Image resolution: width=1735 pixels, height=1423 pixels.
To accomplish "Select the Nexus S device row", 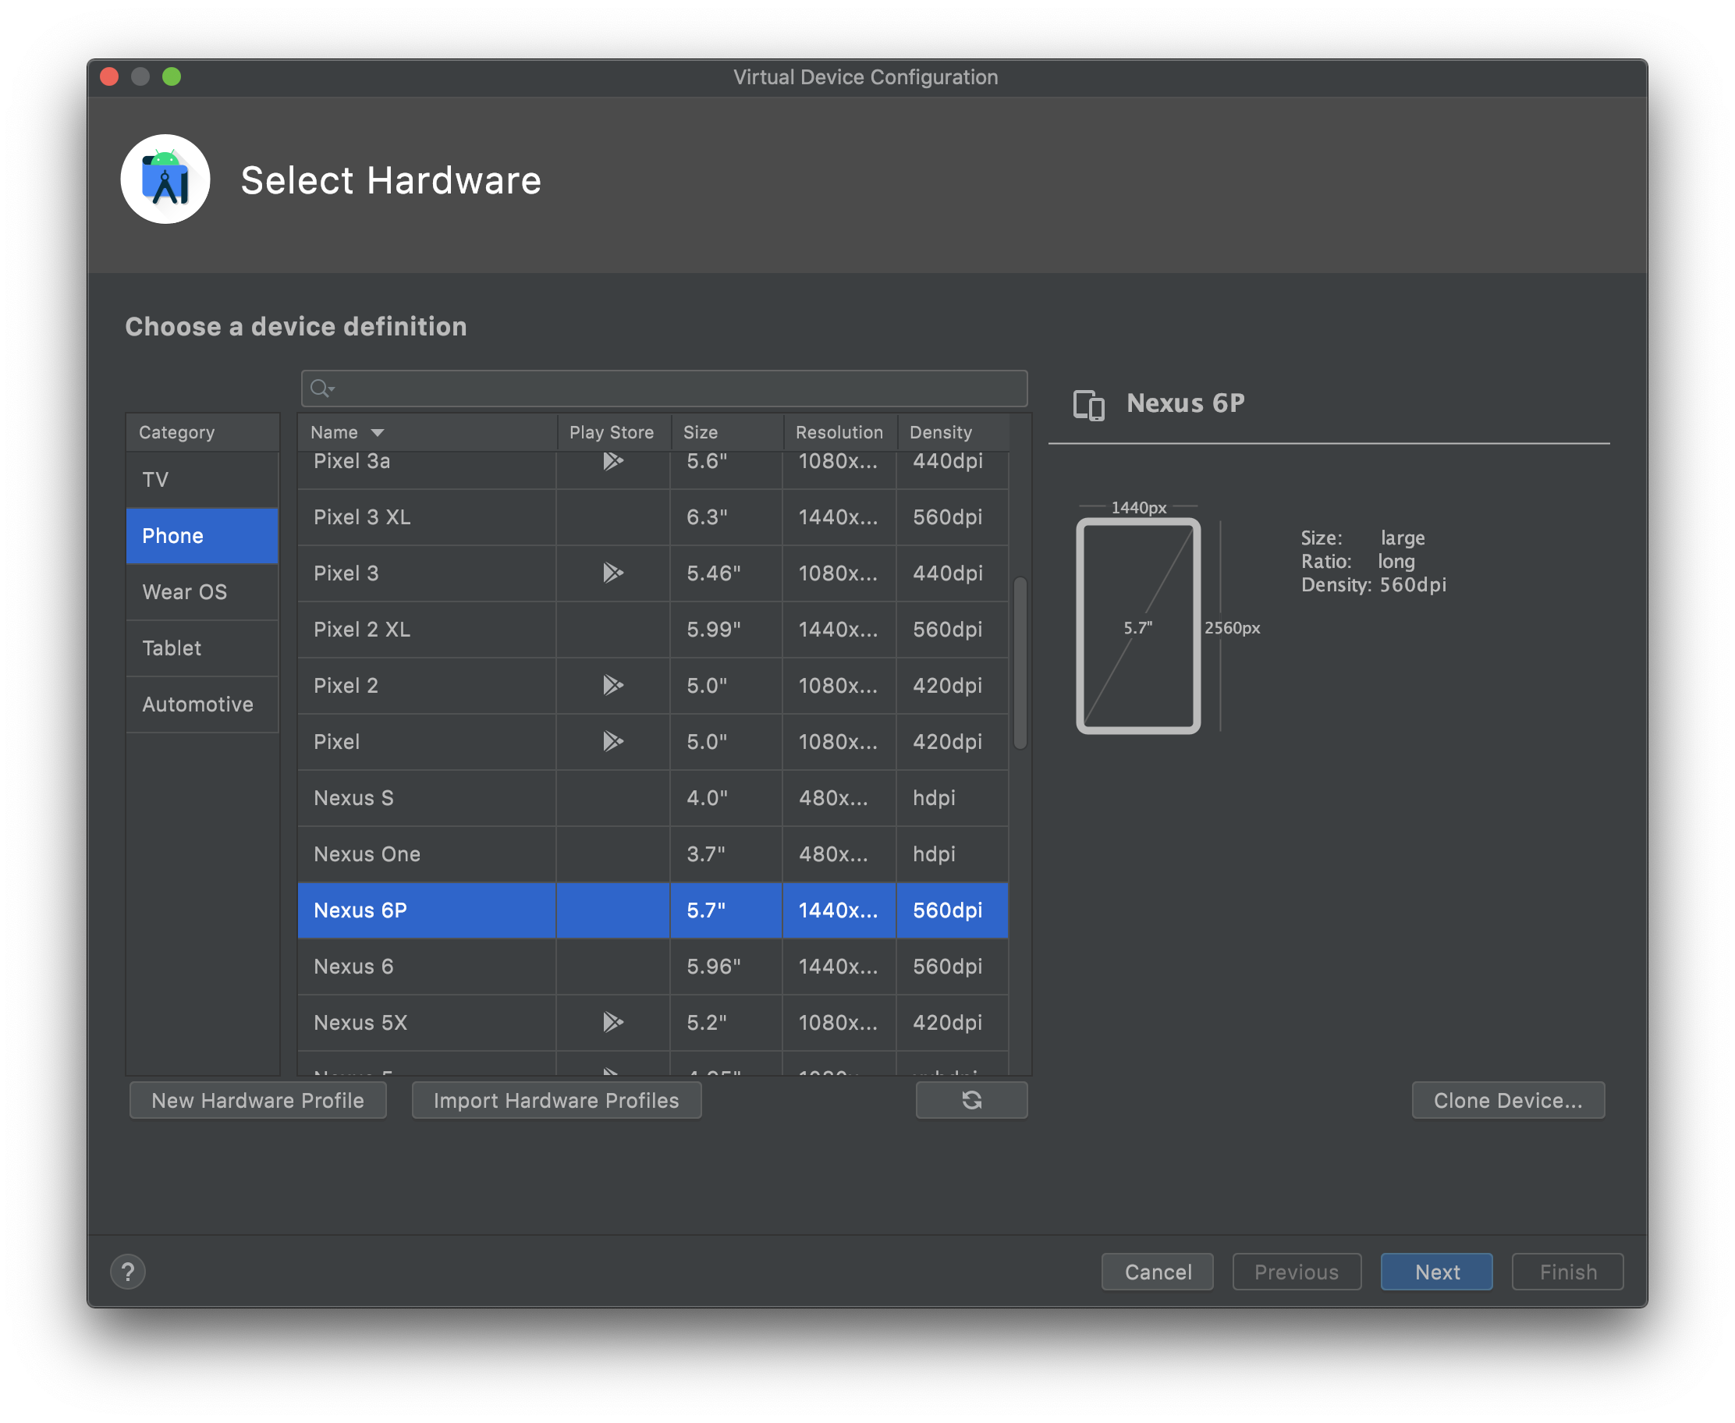I will click(x=652, y=797).
